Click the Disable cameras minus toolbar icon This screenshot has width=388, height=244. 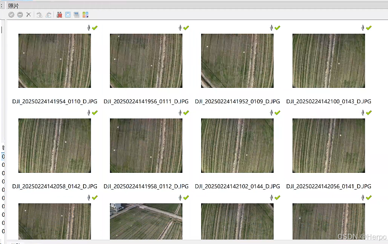[20, 15]
